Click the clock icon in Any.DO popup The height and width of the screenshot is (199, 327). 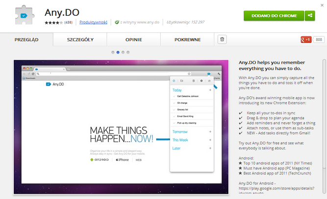tap(174, 81)
